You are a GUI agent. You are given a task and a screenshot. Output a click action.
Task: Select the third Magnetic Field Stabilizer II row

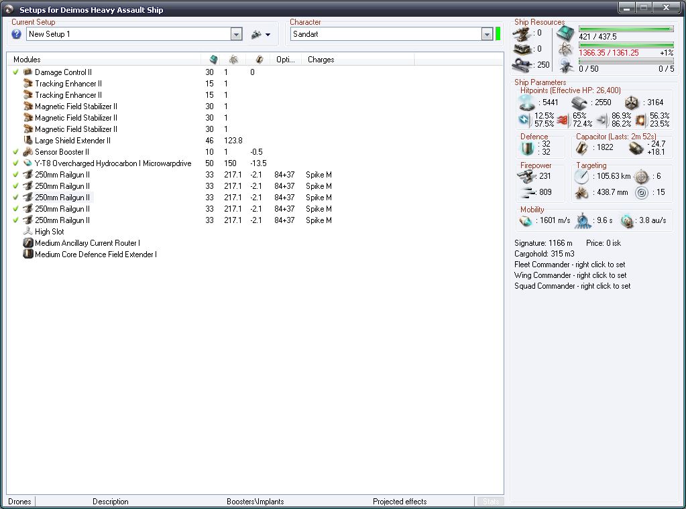(x=255, y=129)
